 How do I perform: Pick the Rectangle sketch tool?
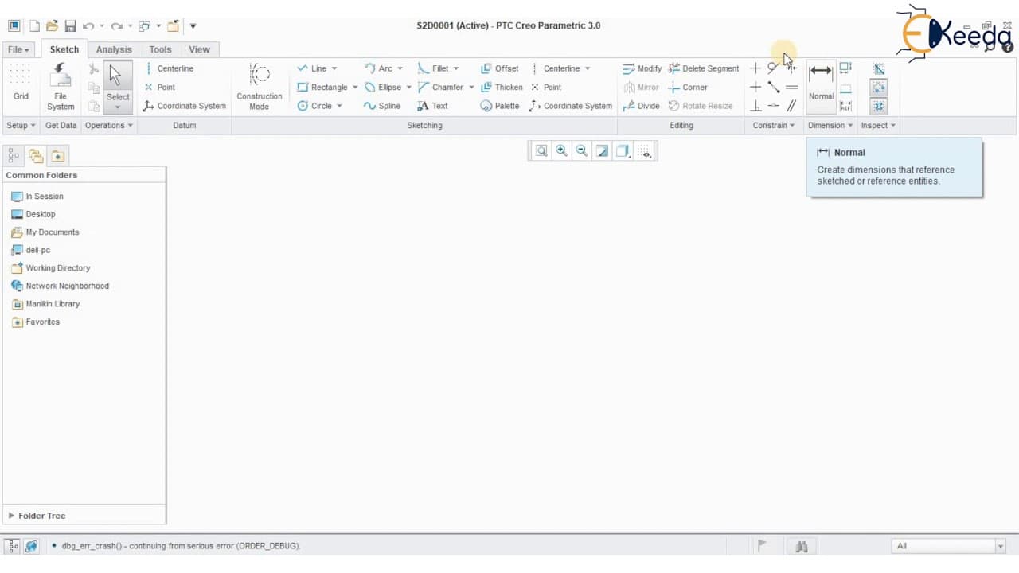click(322, 88)
